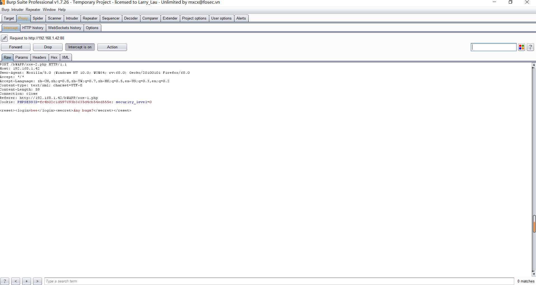Switch to the Params view tab
Screen dimensions: 536x285
pyautogui.click(x=22, y=58)
